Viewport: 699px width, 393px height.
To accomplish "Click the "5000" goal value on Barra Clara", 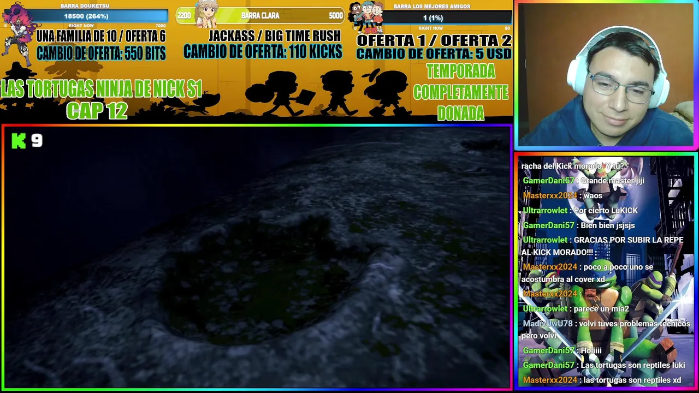I will tap(336, 16).
